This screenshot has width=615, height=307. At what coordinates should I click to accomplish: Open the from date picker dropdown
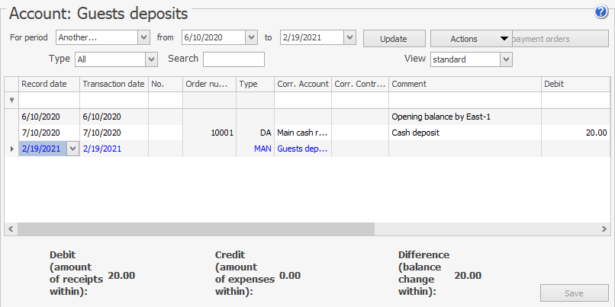pos(251,37)
